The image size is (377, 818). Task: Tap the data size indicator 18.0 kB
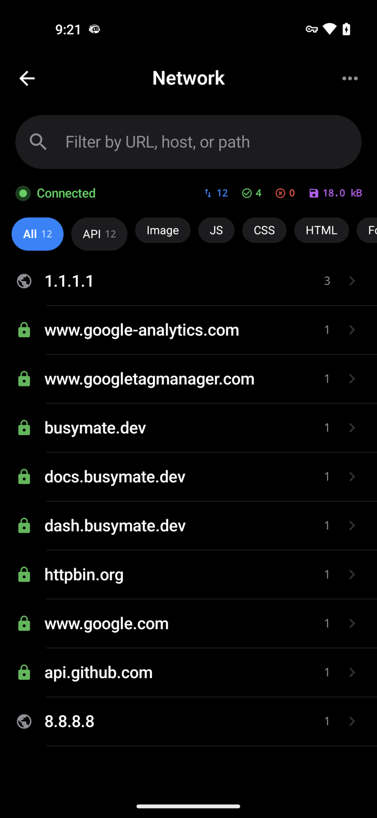click(336, 193)
